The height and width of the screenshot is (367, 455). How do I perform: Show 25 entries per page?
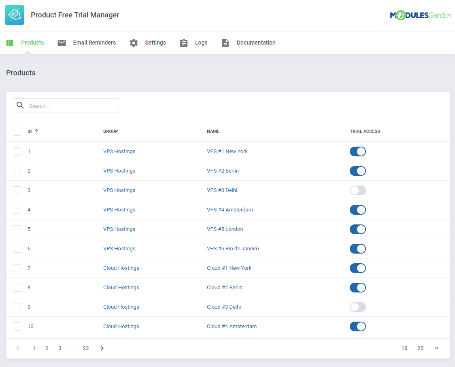click(x=421, y=348)
